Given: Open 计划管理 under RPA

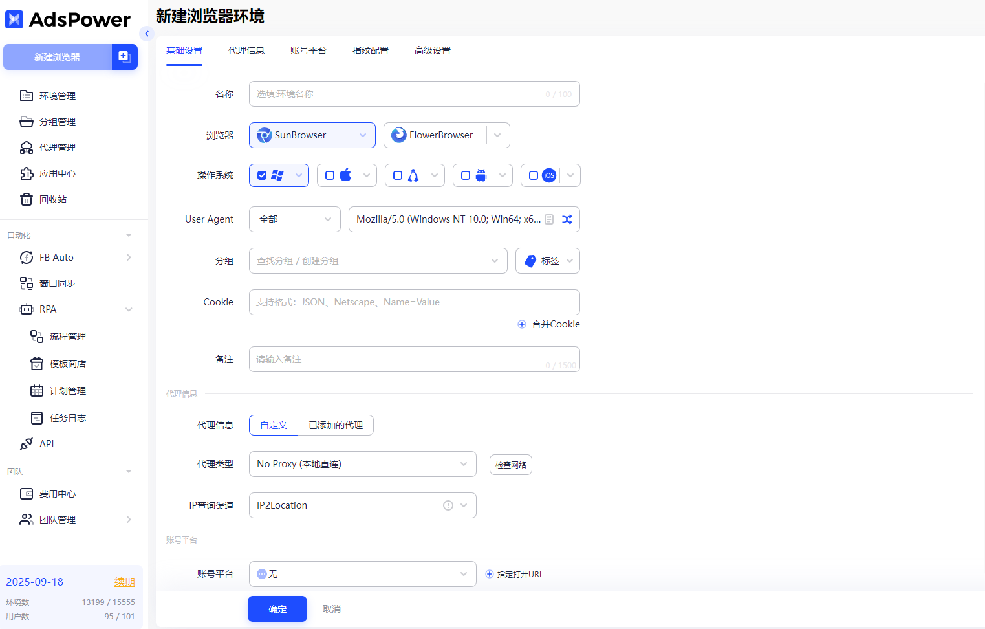Looking at the screenshot, I should 67,391.
